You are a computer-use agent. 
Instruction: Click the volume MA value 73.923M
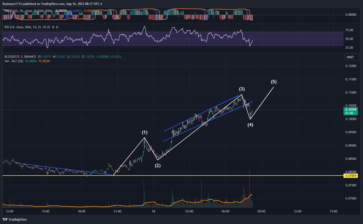pyautogui.click(x=44, y=61)
